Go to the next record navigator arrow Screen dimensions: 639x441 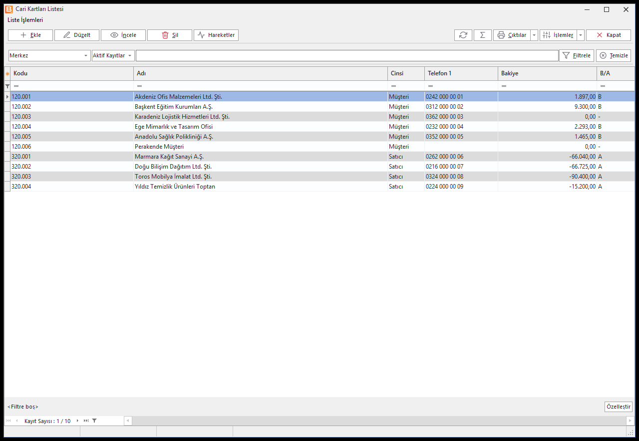[77, 421]
